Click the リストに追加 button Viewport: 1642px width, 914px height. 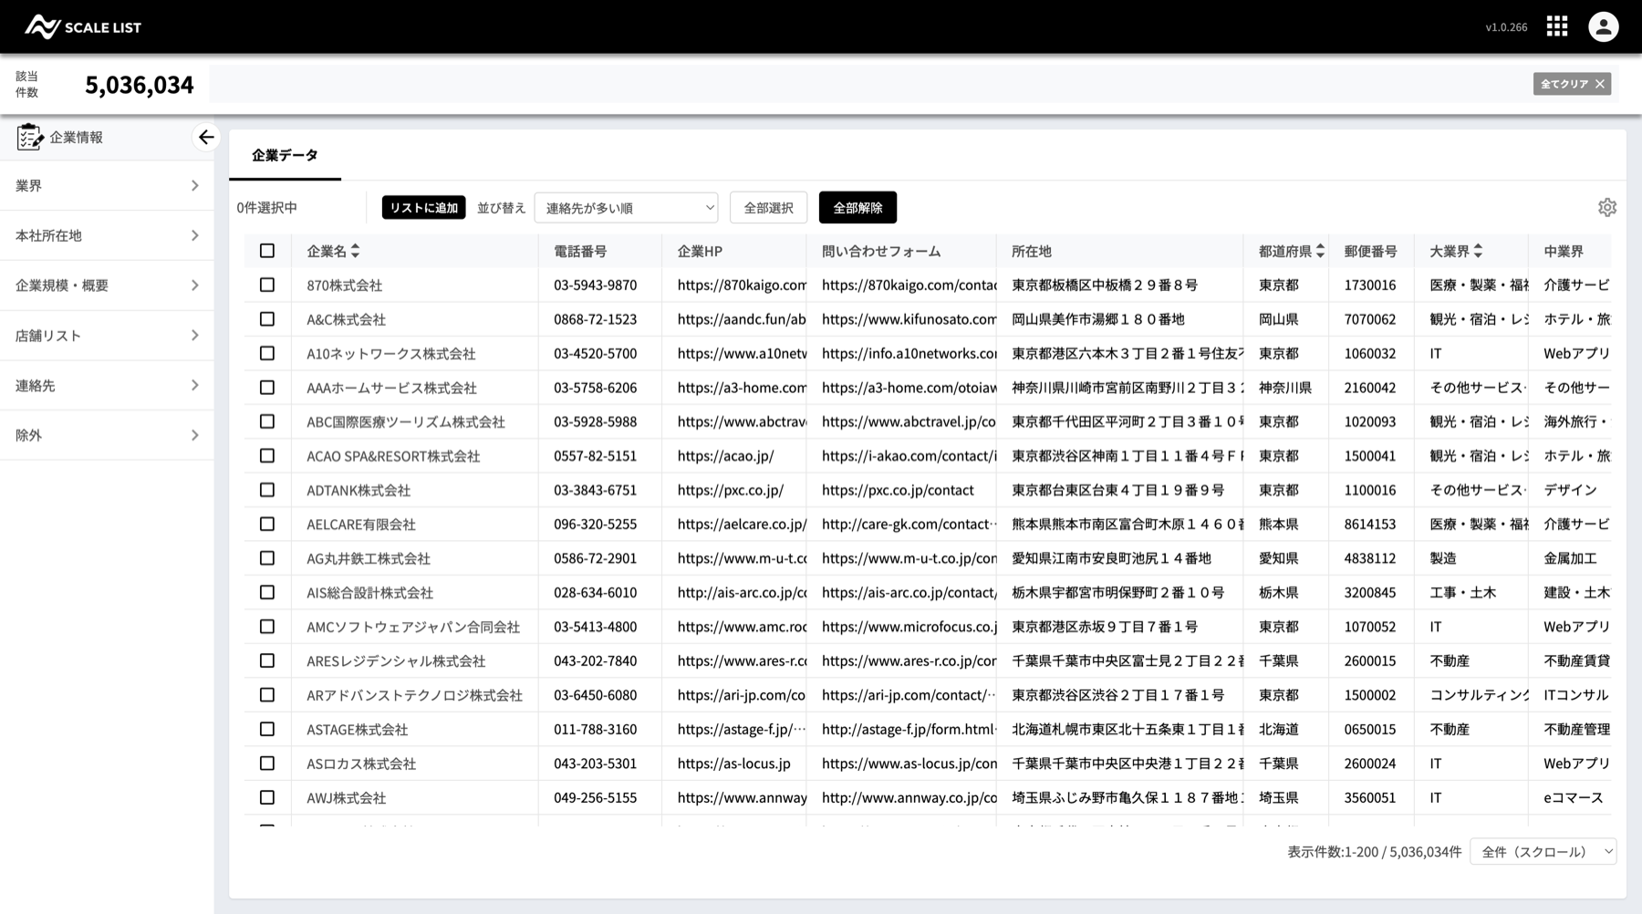(423, 208)
